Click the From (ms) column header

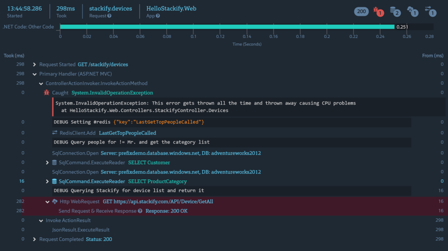433,56
